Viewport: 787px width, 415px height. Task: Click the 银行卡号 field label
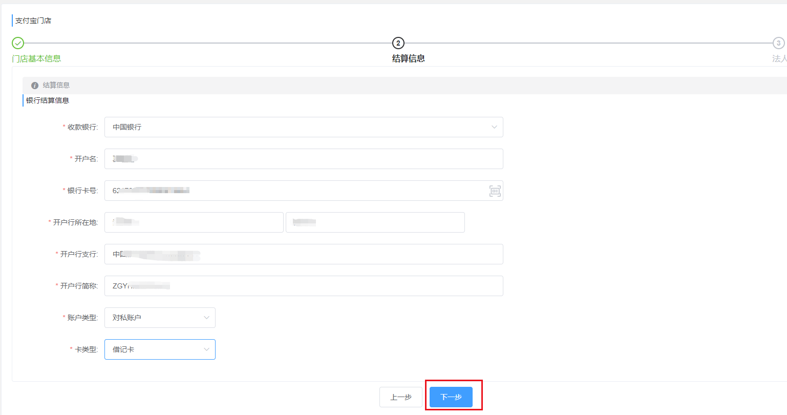(x=82, y=191)
